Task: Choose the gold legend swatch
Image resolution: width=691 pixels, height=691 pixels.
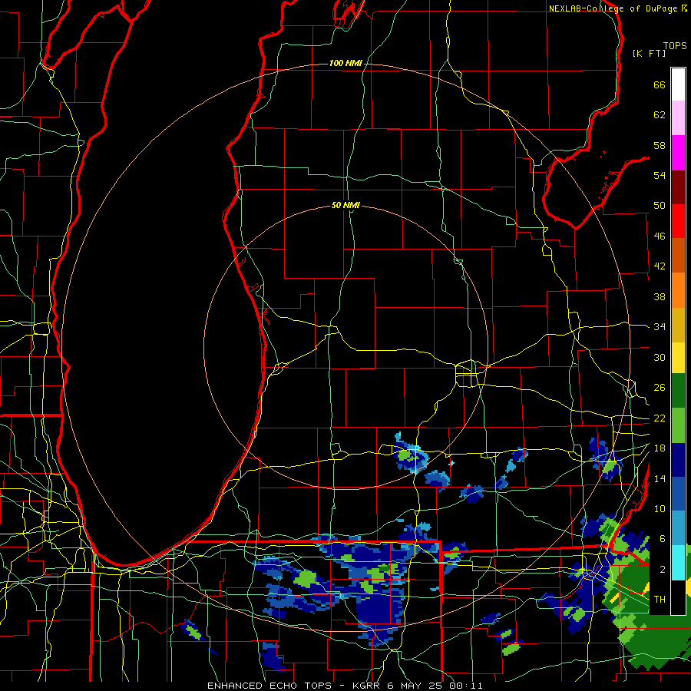Action: point(678,326)
